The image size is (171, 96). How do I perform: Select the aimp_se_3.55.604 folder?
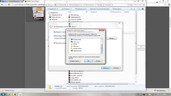pos(76,19)
